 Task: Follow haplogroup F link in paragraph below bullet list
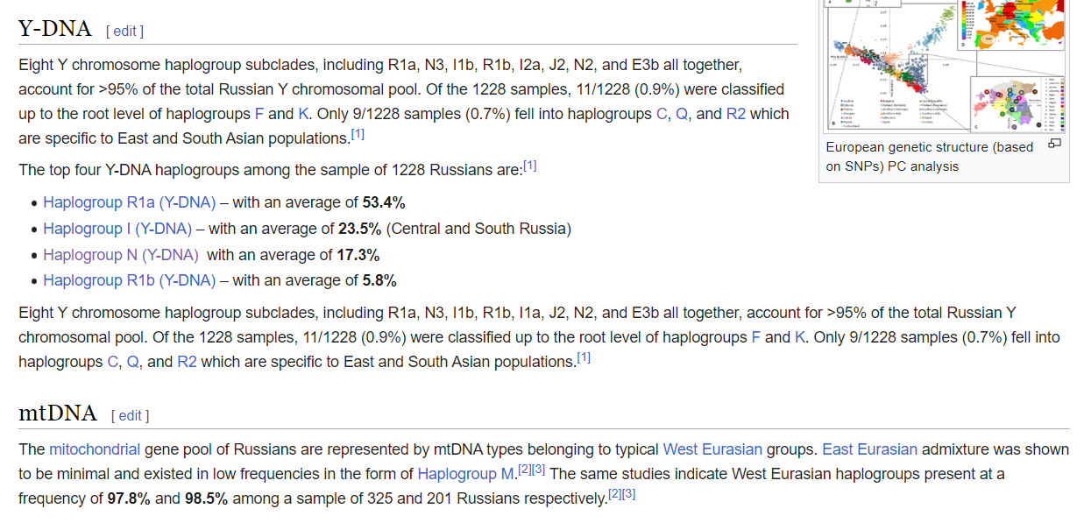tap(756, 337)
